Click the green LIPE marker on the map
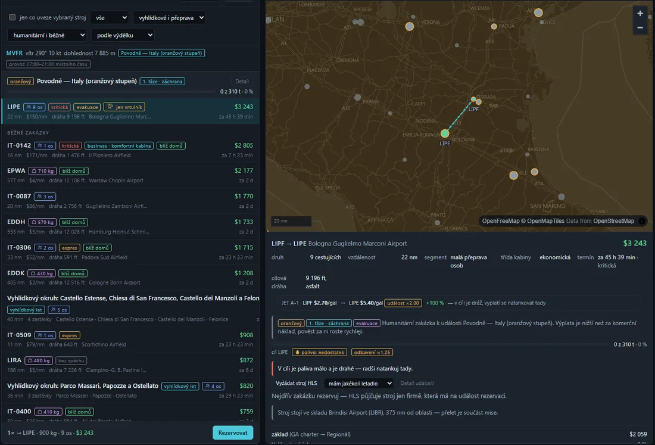 (444, 133)
